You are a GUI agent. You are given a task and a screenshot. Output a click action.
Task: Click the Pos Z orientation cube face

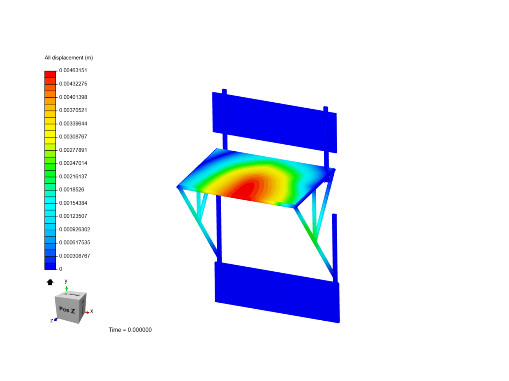[67, 309]
